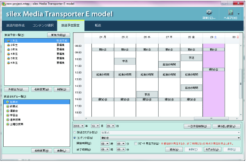This screenshot has width=246, height=162.
Task: Open help with the question mark icon
Action: (x=230, y=12)
